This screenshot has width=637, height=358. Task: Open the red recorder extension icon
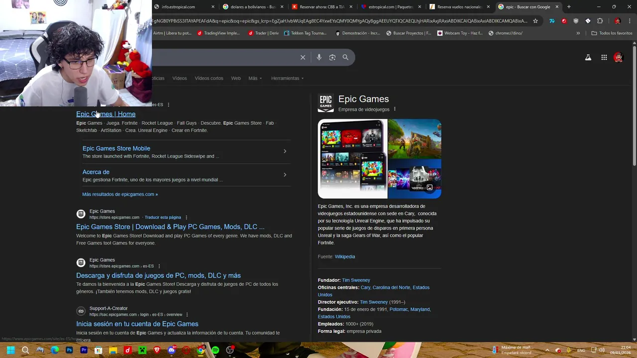pyautogui.click(x=564, y=21)
